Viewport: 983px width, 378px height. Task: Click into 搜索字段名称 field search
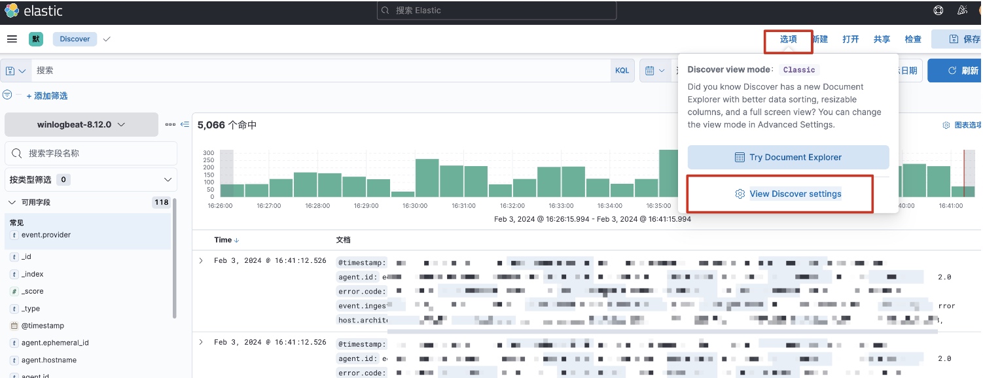click(91, 153)
